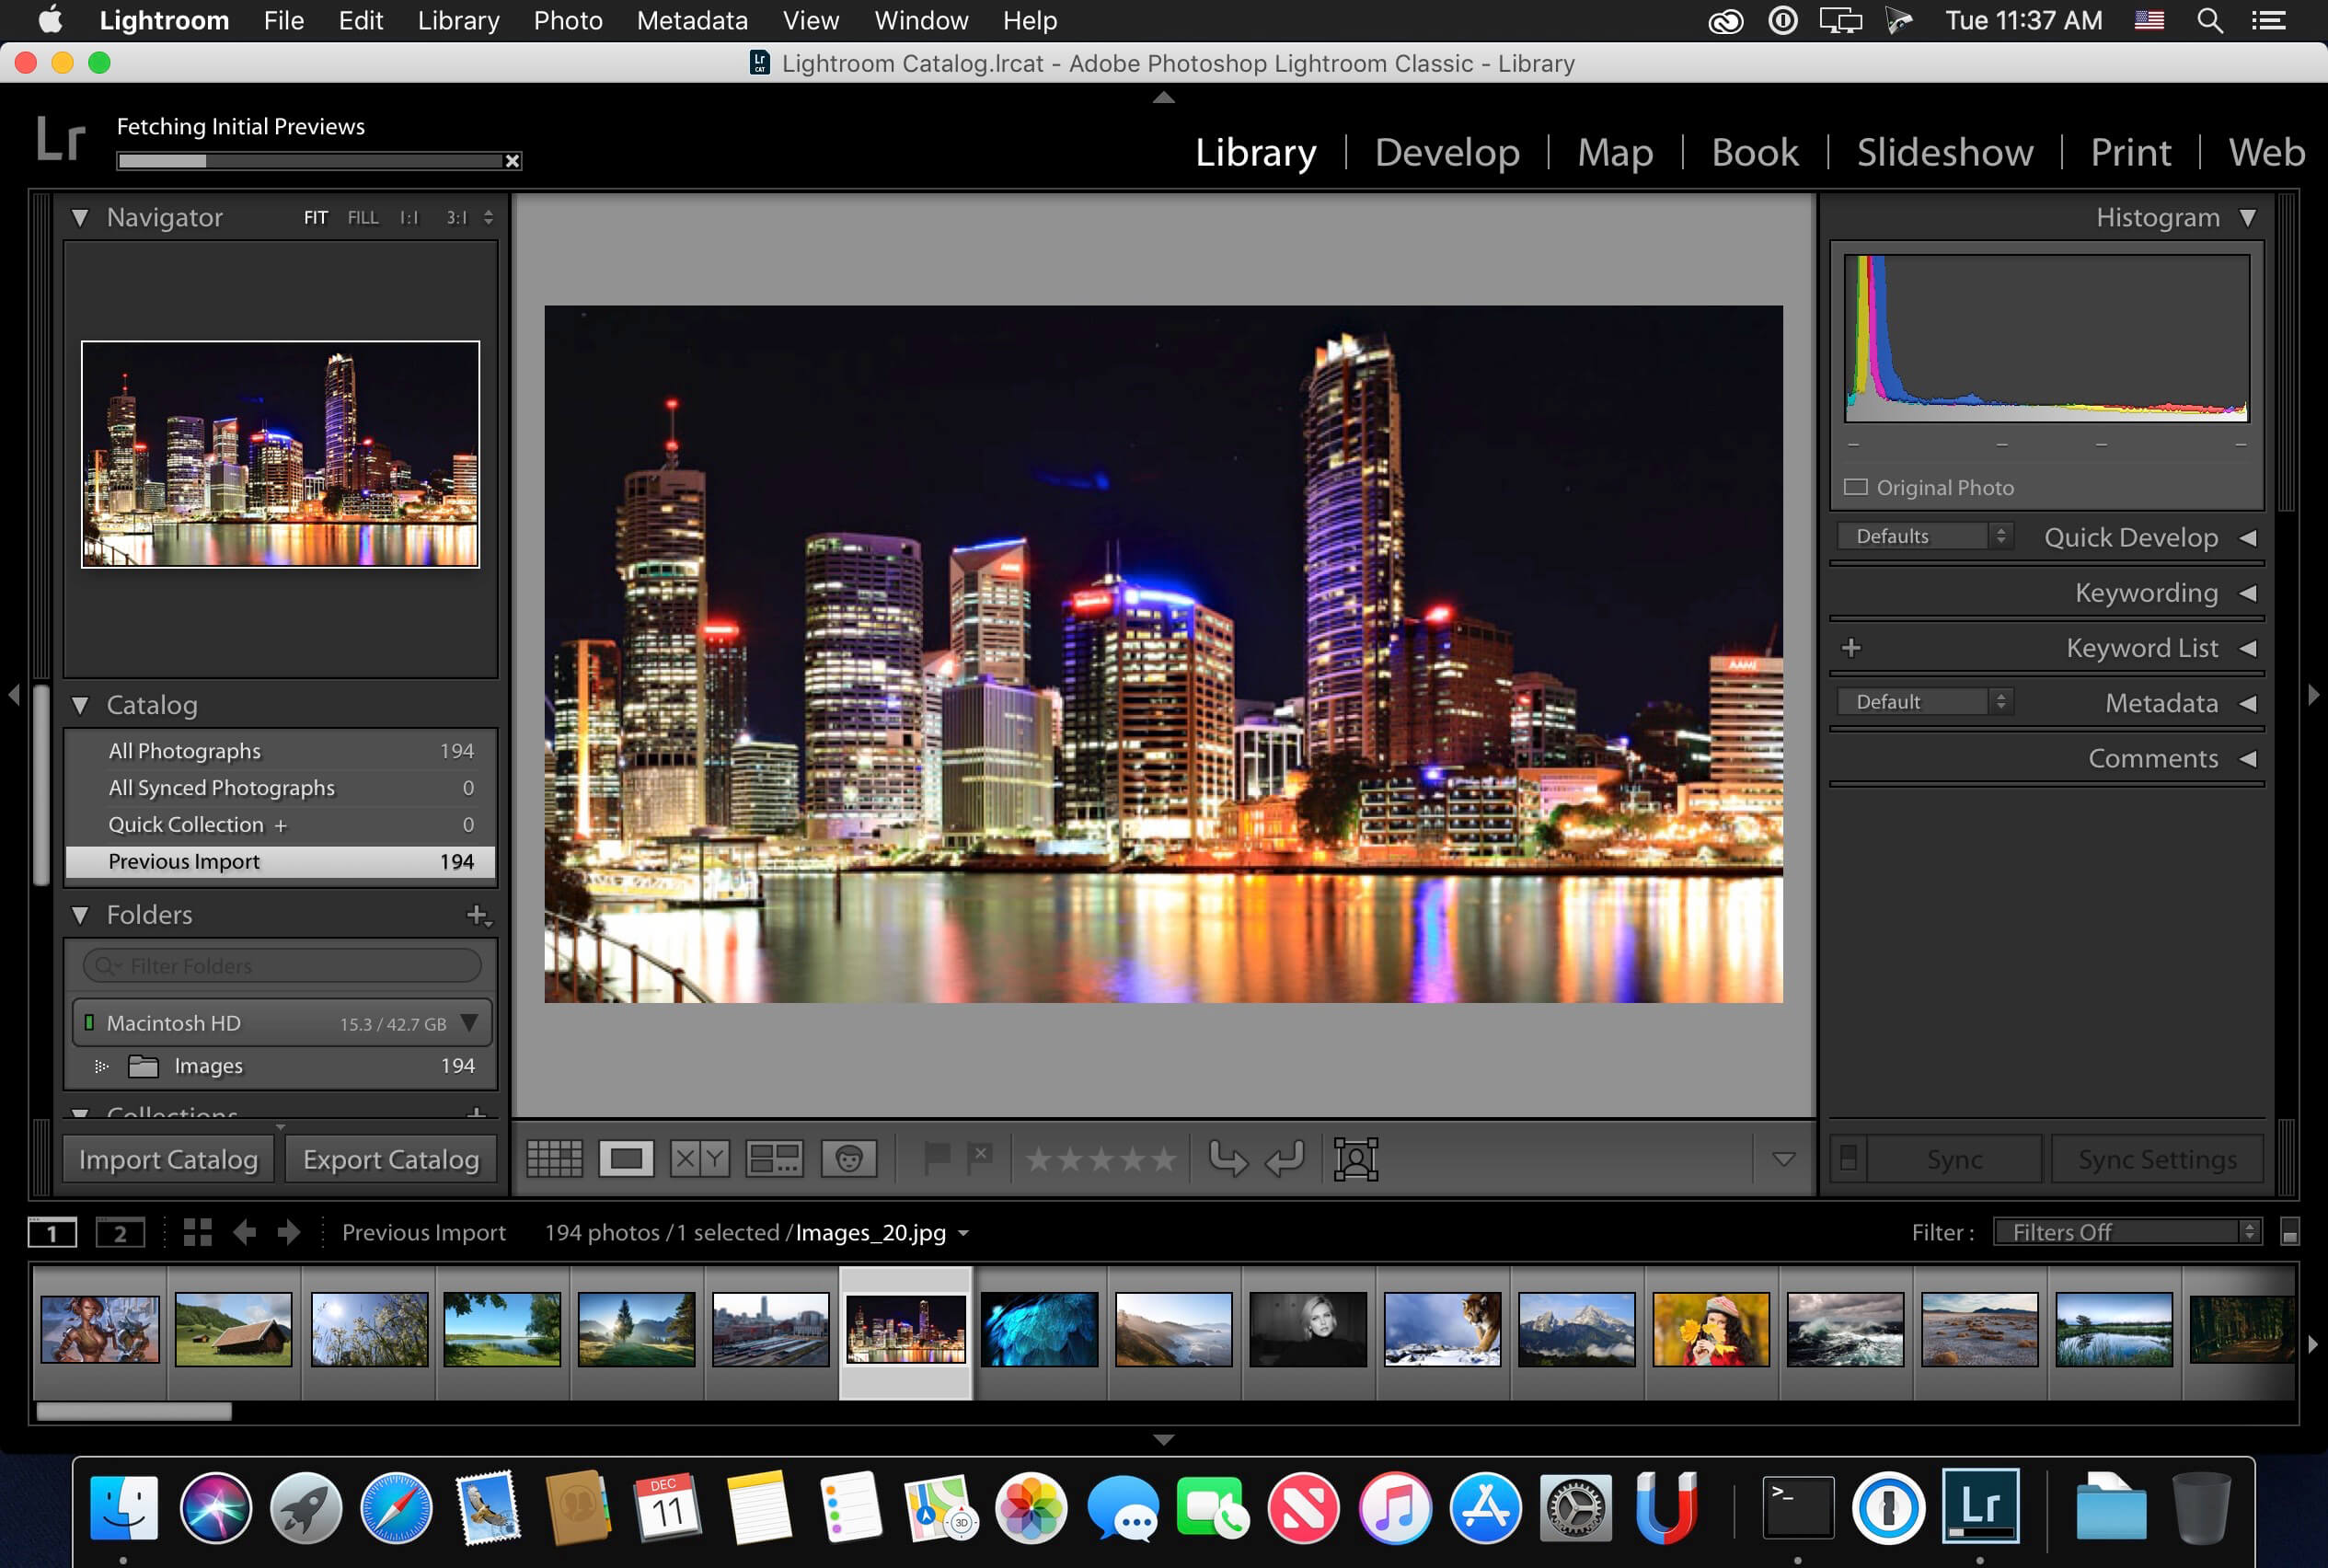Viewport: 2328px width, 1568px height.
Task: Toggle the Original Photo checkbox
Action: pyautogui.click(x=1860, y=487)
